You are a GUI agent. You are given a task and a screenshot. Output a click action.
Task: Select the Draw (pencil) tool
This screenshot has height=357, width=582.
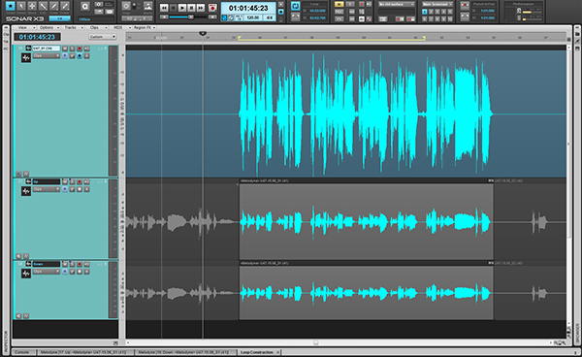point(53,6)
